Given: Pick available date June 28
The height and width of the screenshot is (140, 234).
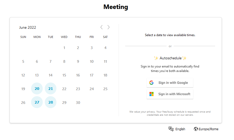Looking at the screenshot, I should pyautogui.click(x=51, y=102).
